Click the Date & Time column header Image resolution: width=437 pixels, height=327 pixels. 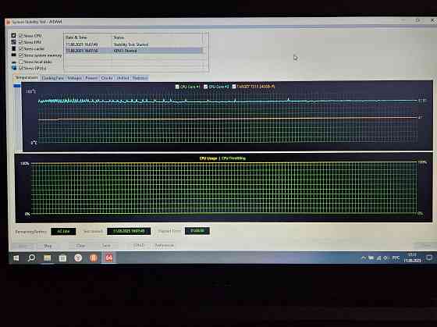click(x=87, y=37)
